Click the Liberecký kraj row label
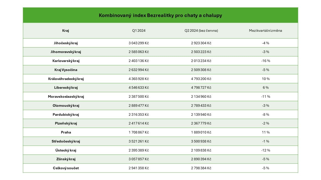Image resolution: width=321 pixels, height=180 pixels. point(66,88)
